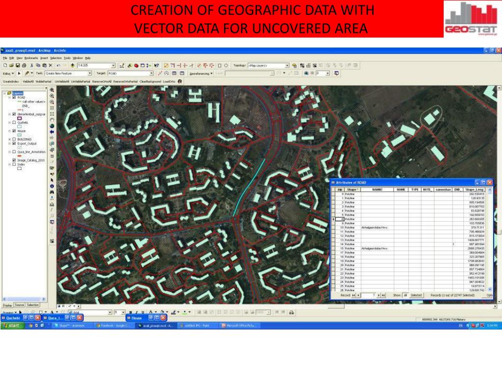The image size is (502, 376).
Task: Pick the Edit tool arrow beside Editor
Action: click(20, 73)
